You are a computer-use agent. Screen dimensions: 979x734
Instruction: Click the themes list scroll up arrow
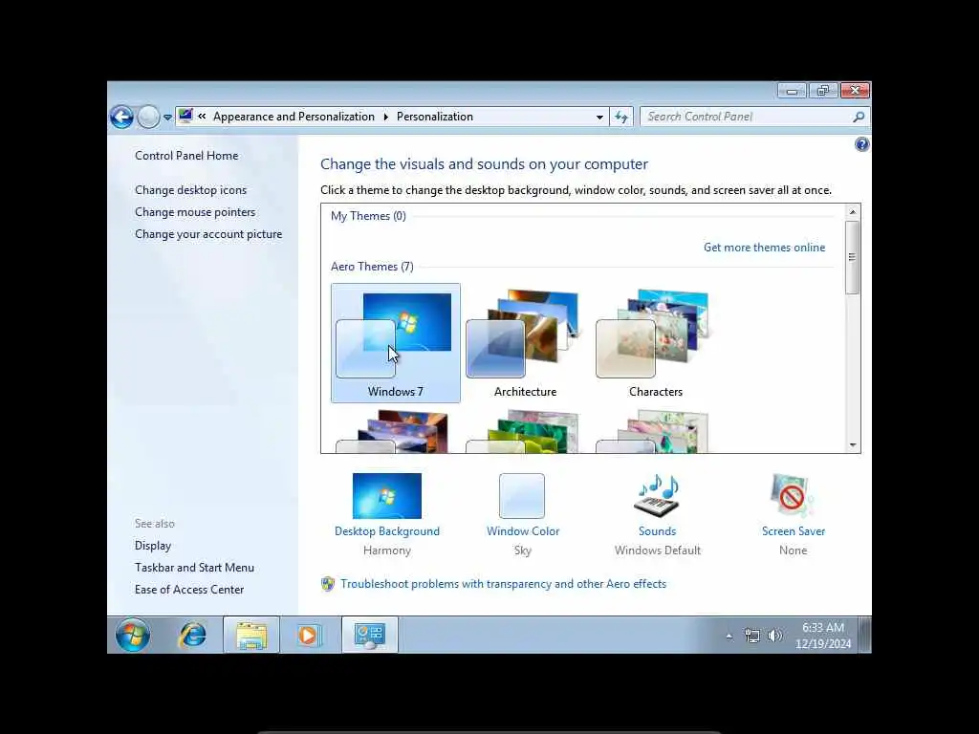[x=852, y=212]
